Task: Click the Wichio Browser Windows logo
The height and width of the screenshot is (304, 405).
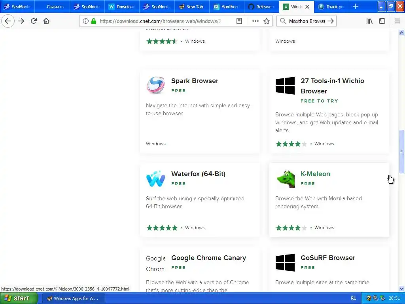Action: point(285,85)
